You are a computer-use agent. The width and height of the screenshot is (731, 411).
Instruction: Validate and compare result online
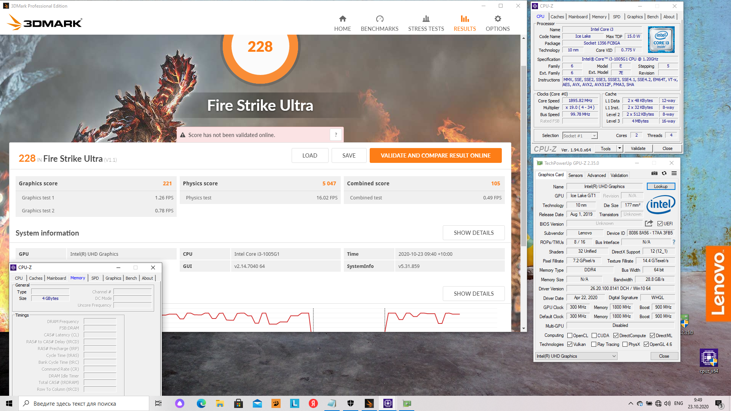pyautogui.click(x=436, y=155)
